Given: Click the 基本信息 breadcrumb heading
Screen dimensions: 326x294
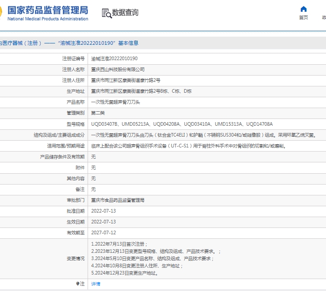Looking at the screenshot, I should 128,43.
